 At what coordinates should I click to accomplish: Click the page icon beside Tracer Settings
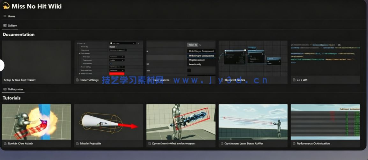coord(77,80)
